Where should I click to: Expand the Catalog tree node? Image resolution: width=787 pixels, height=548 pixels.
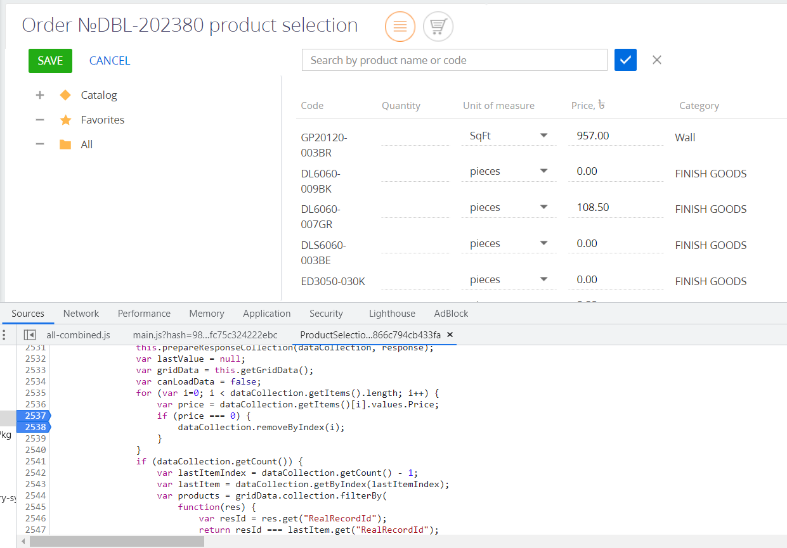tap(40, 95)
